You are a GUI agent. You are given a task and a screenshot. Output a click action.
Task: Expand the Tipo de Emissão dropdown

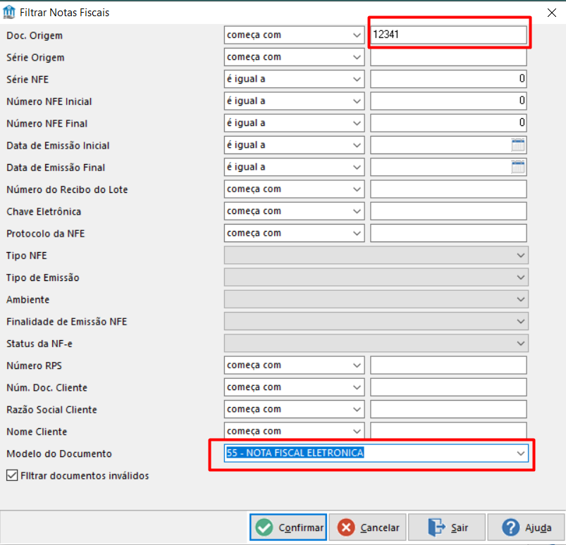pyautogui.click(x=376, y=277)
